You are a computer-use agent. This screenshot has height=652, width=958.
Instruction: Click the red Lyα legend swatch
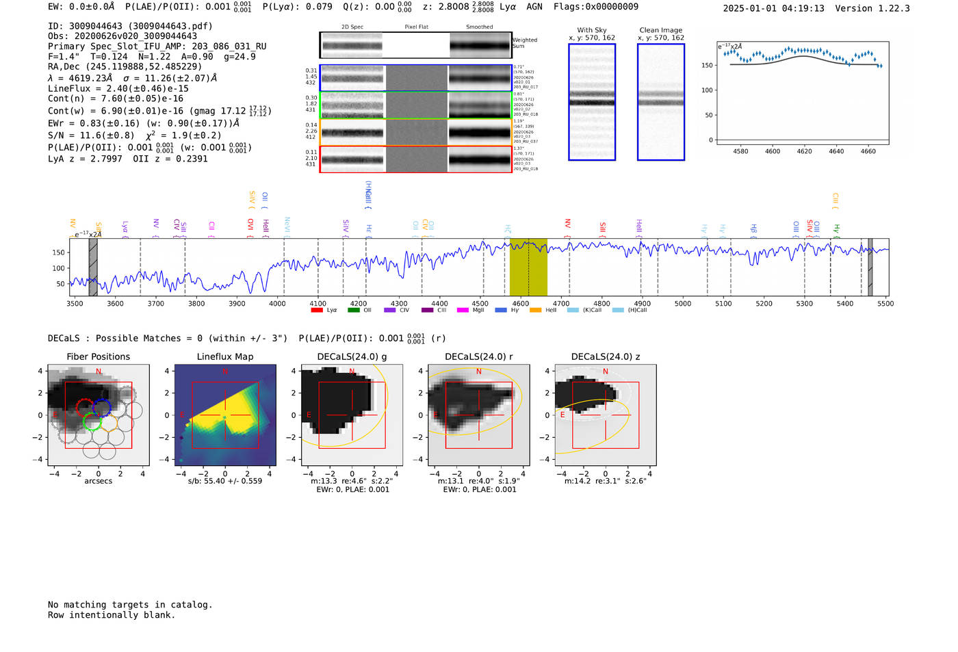tap(317, 311)
